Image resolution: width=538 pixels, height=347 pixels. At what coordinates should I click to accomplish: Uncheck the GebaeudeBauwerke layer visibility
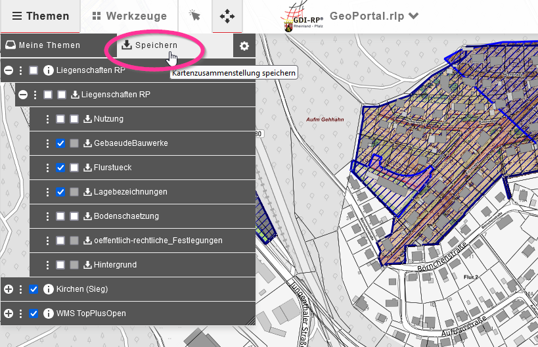pyautogui.click(x=60, y=143)
